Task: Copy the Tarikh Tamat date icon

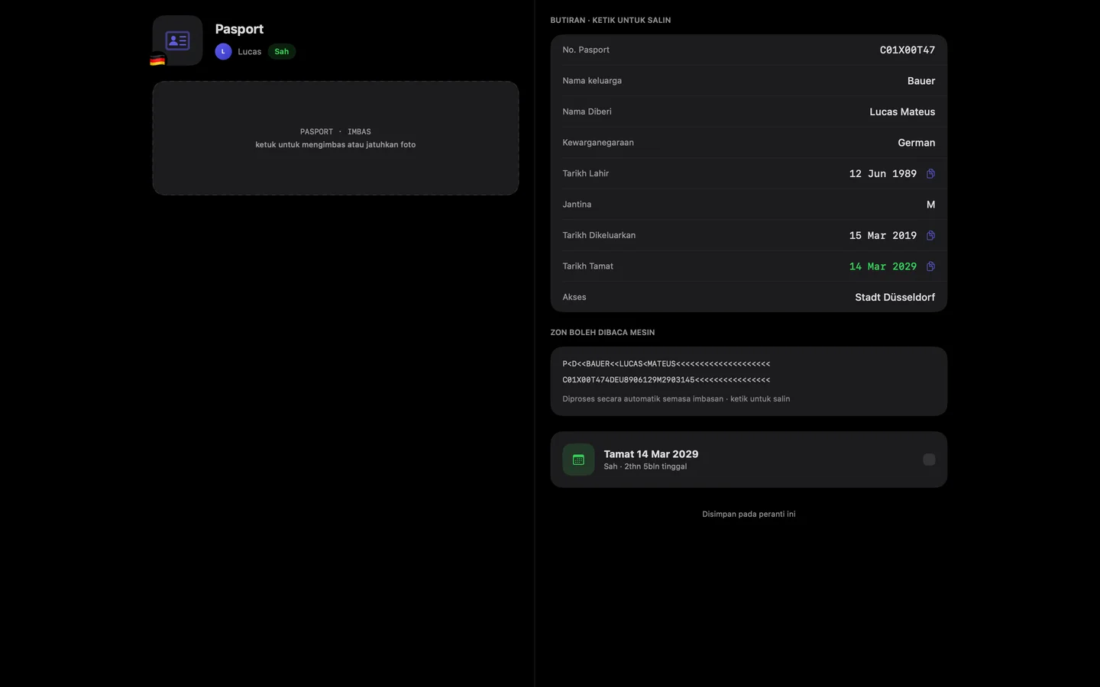Action: click(930, 266)
